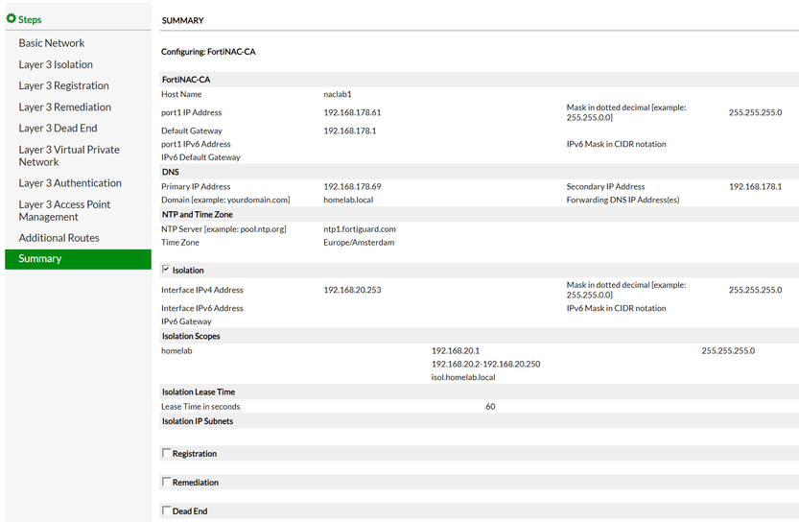The height and width of the screenshot is (522, 799).
Task: Click isolation interface address 192.168.20.253
Action: coord(352,290)
